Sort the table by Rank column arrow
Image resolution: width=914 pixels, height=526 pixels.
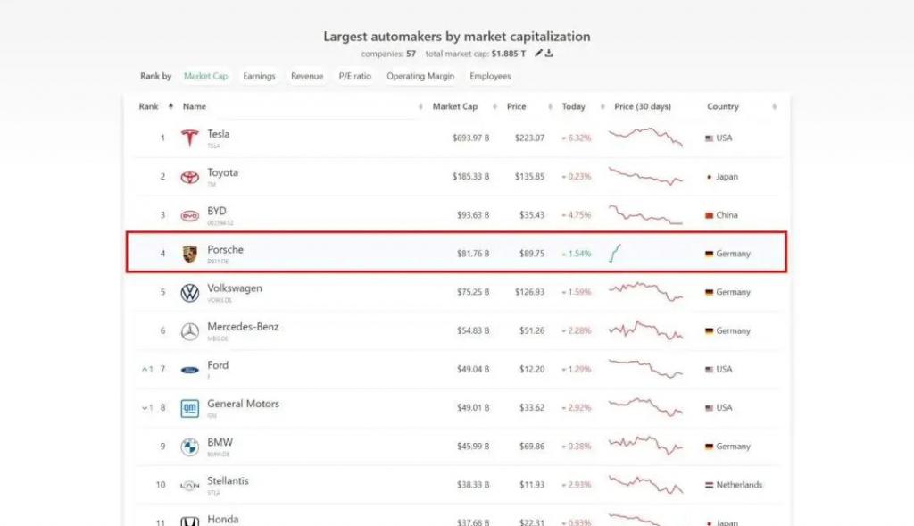tap(170, 106)
